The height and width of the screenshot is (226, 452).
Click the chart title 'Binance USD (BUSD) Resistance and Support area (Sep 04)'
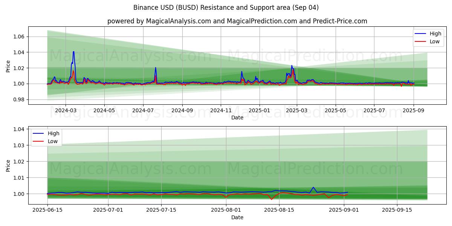pos(226,8)
